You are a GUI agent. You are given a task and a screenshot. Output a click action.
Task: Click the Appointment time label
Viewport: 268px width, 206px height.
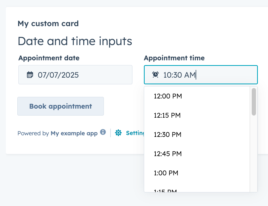coord(174,58)
